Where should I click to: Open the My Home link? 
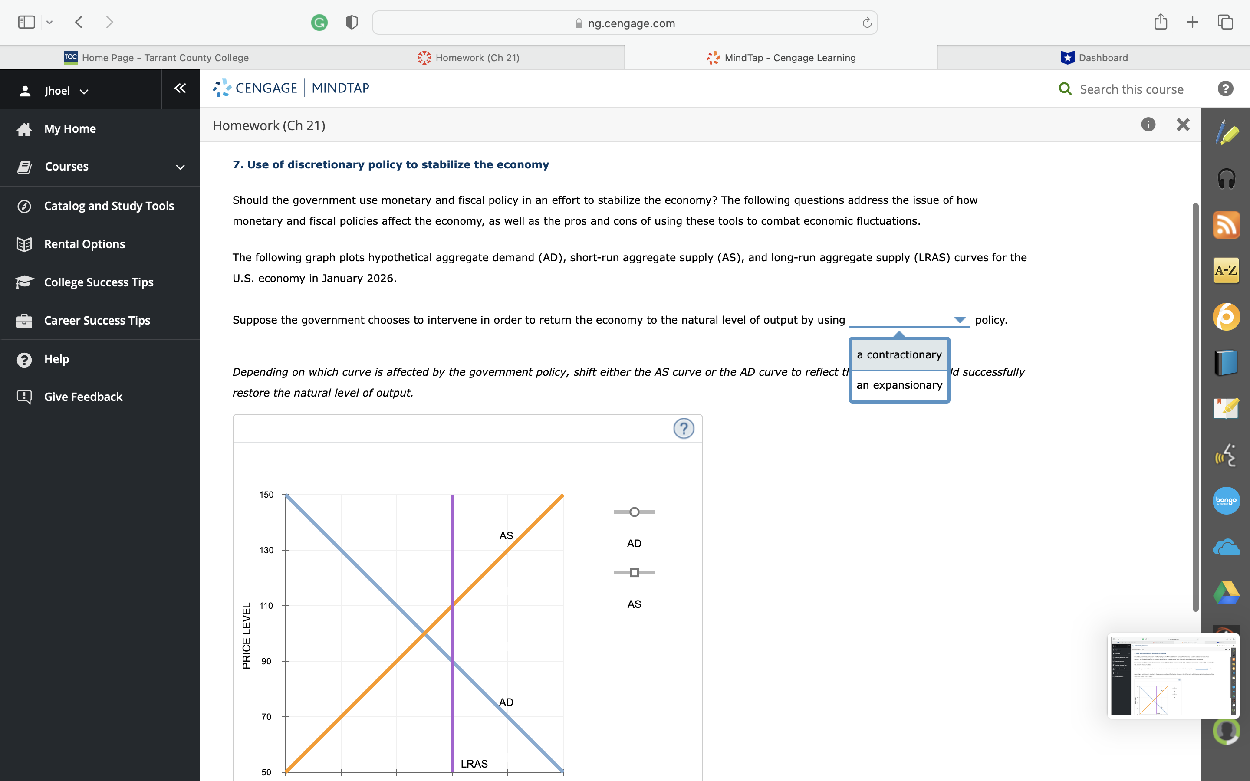[x=70, y=128]
